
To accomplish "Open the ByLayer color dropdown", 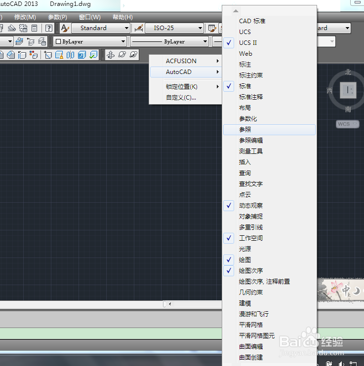I will [x=90, y=41].
